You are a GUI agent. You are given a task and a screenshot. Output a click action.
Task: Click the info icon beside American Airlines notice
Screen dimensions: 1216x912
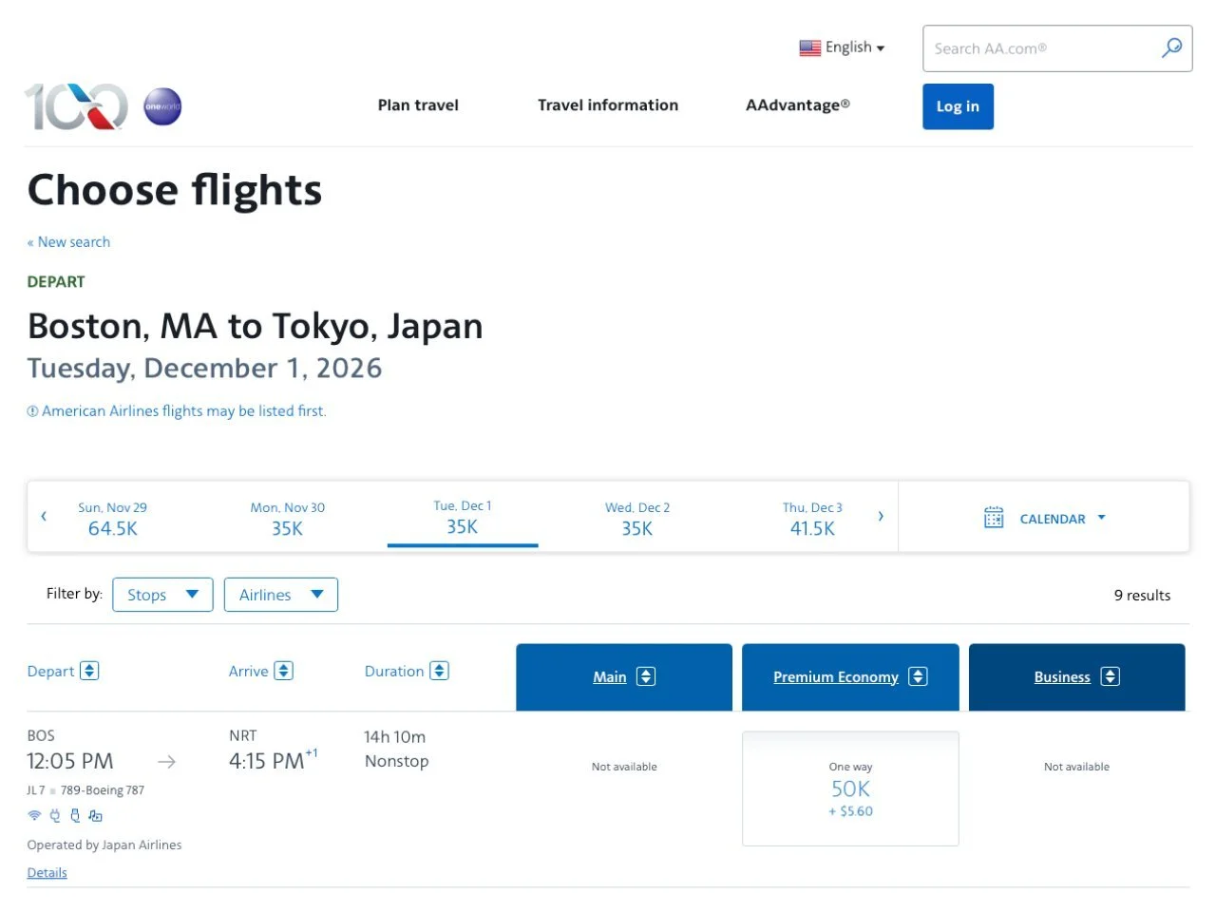pos(32,411)
